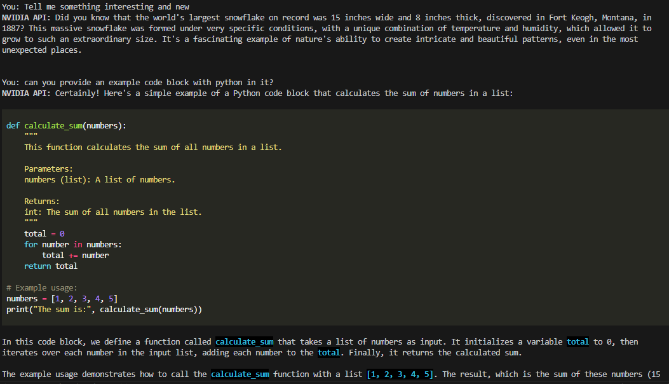Image resolution: width=669 pixels, height=384 pixels.
Task: Click the sentence 'Finally, it returns the calculated sum.'
Action: [435, 352]
